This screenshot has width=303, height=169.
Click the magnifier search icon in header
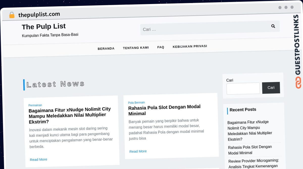[x=273, y=26]
